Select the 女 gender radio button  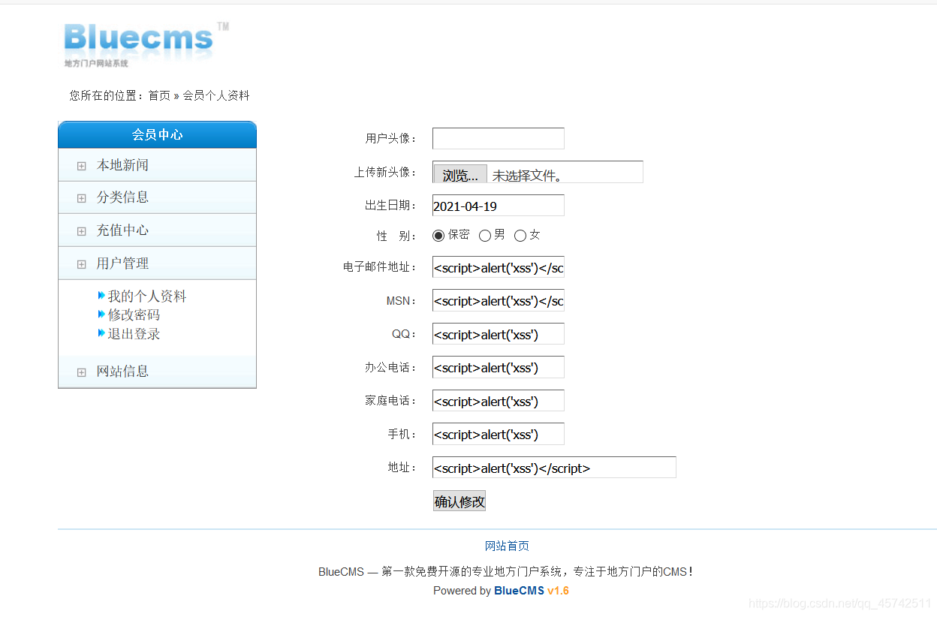520,236
